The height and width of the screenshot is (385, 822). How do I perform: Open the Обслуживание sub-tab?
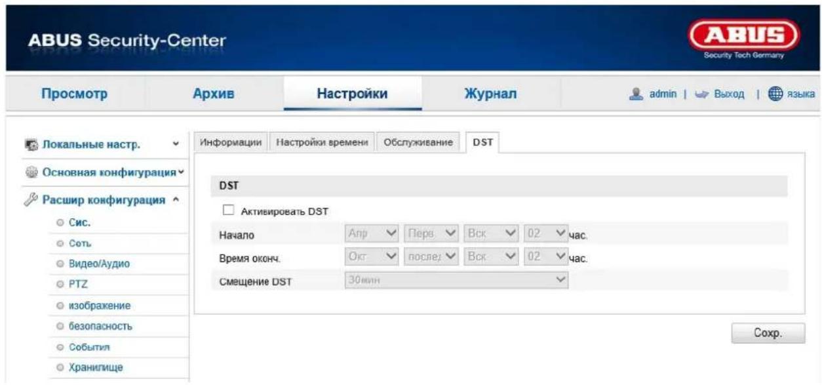[x=418, y=143]
